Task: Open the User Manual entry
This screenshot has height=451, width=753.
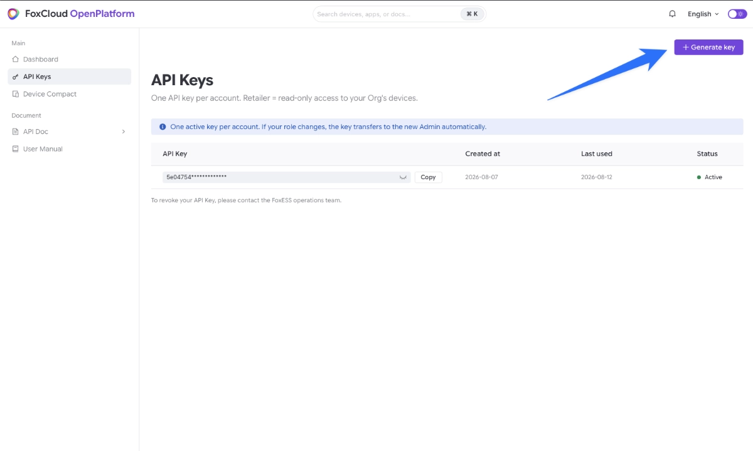Action: 69,149
